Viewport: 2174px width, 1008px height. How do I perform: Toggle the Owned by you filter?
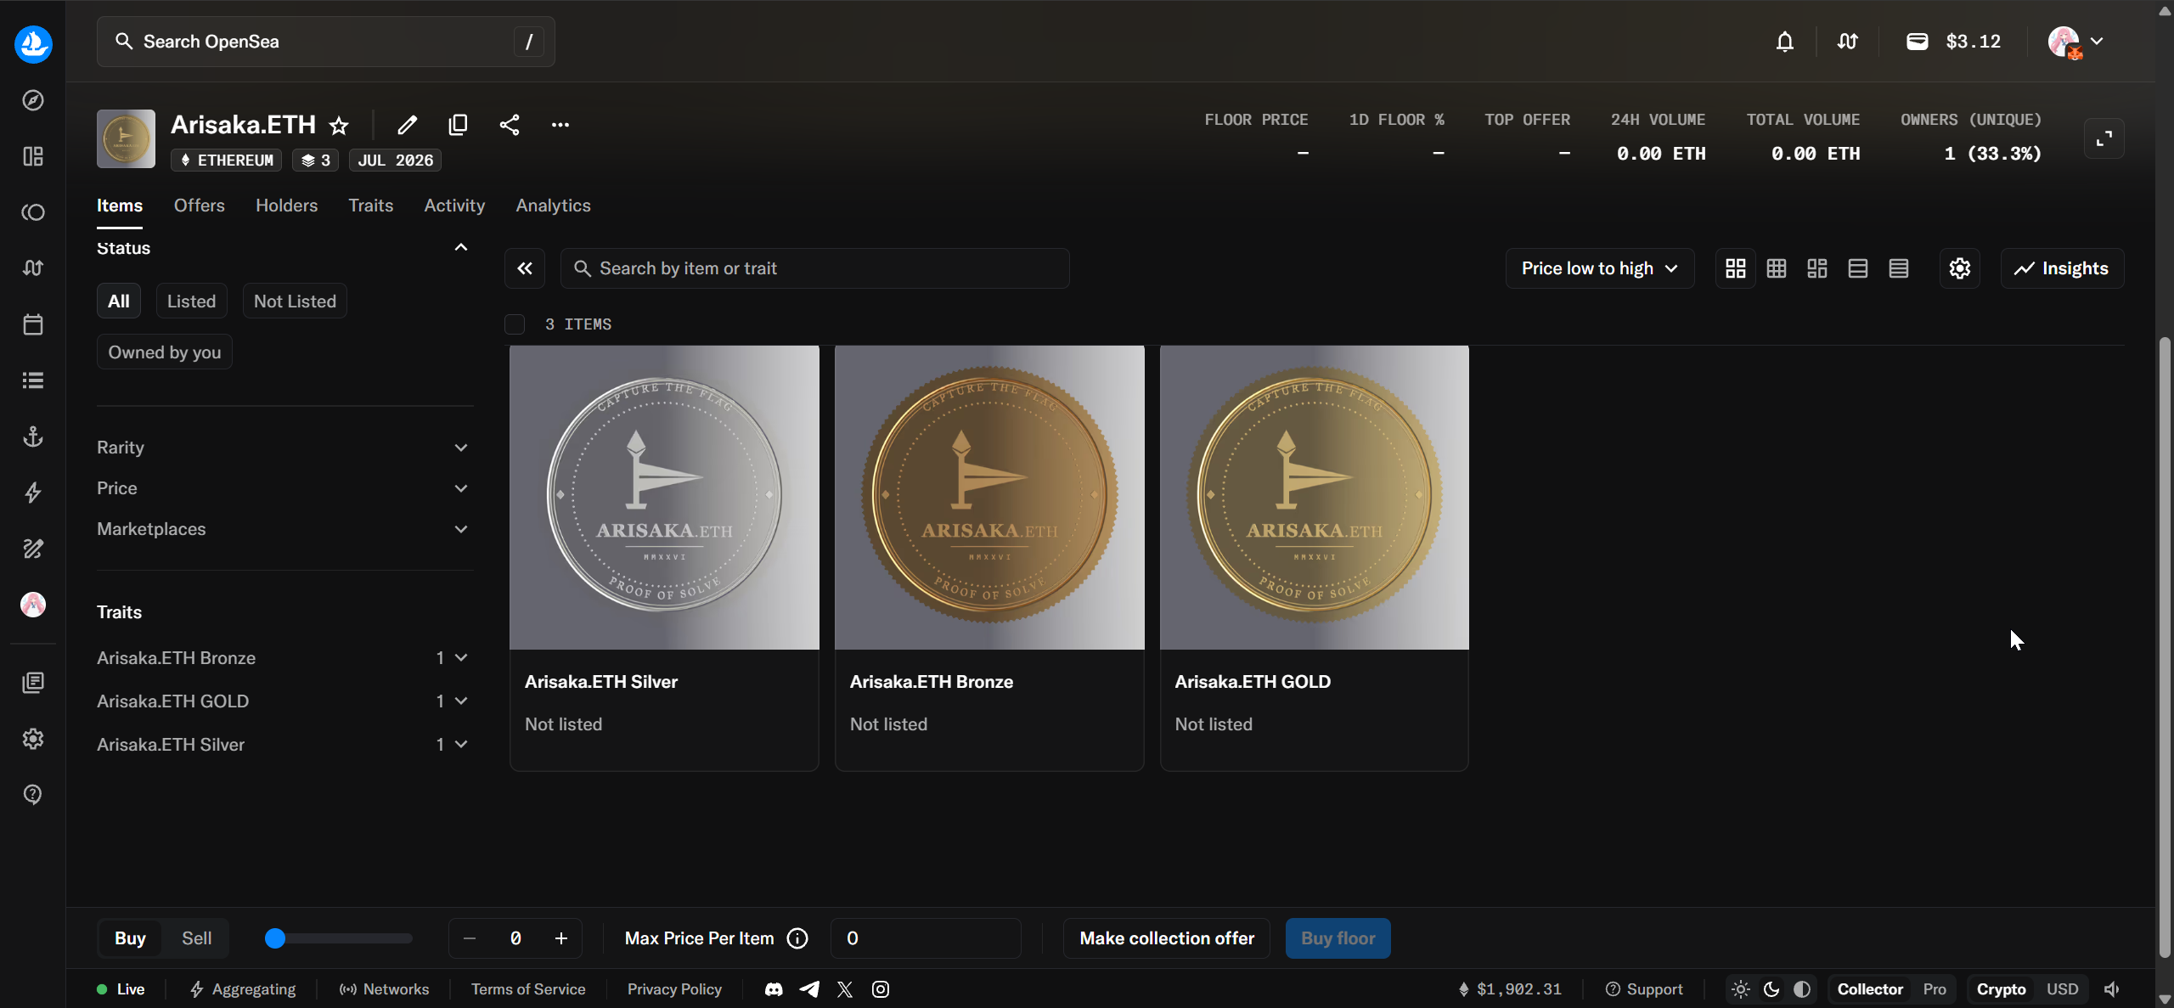pos(164,352)
